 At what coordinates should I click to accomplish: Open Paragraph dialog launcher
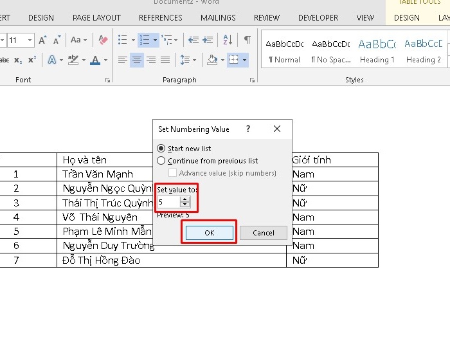coord(252,80)
